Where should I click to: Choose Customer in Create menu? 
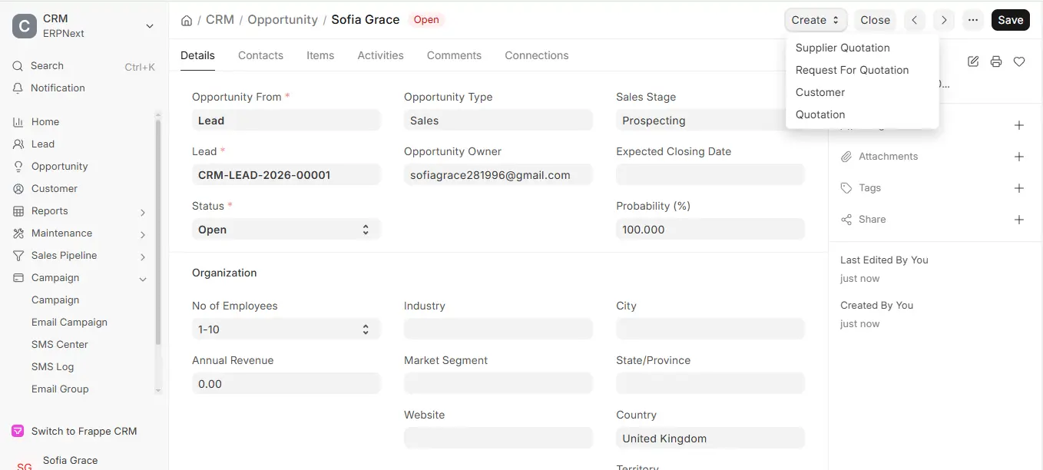[820, 92]
